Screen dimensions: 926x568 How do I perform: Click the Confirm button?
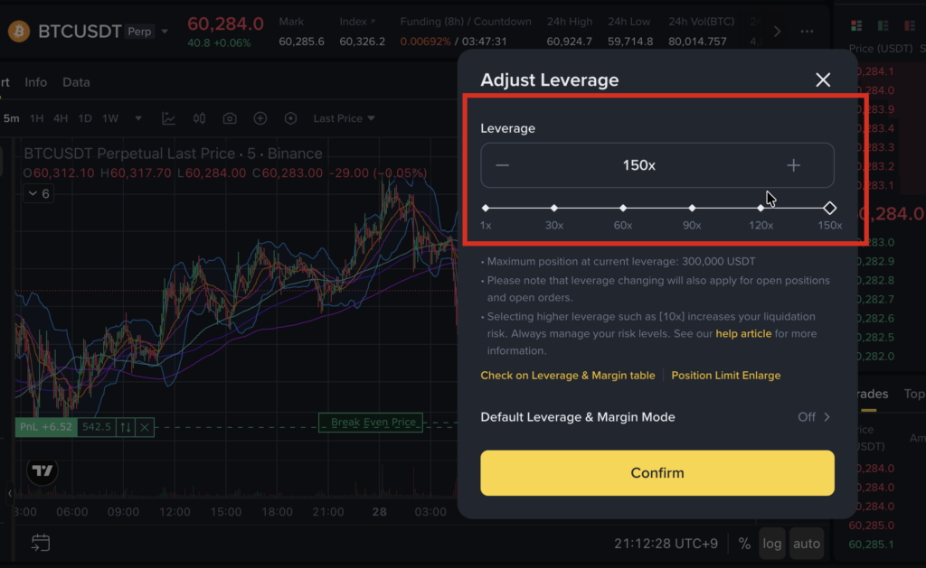tap(657, 473)
